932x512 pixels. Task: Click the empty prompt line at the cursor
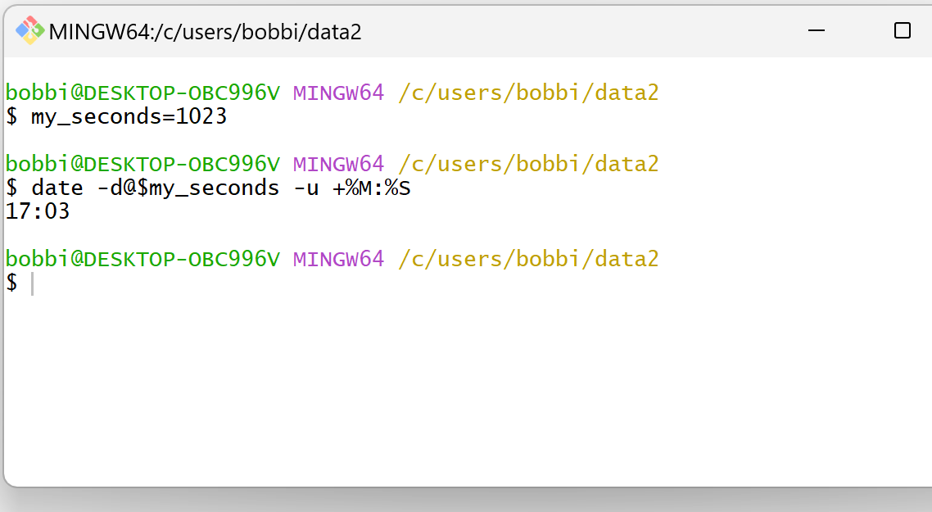coord(20,283)
